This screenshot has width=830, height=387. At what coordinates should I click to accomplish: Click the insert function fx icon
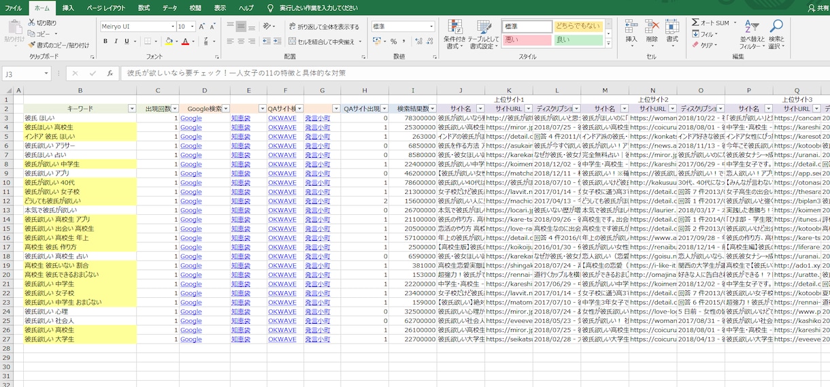click(x=110, y=73)
